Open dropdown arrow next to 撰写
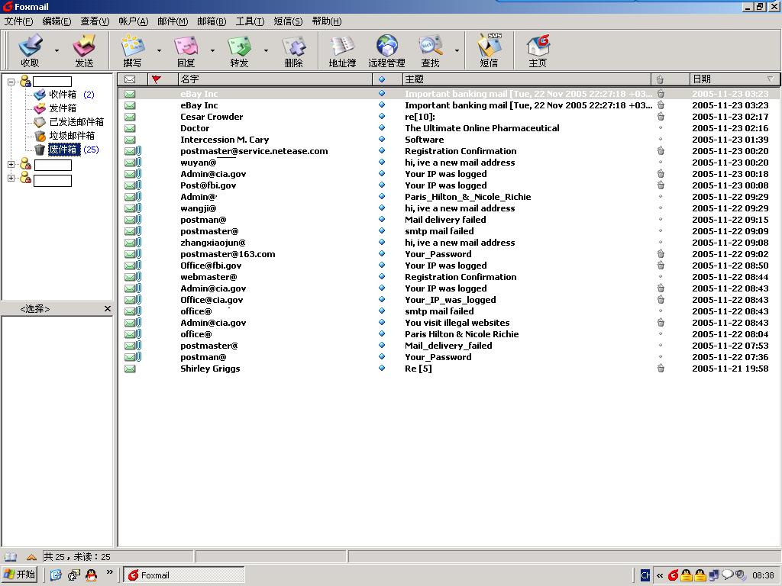This screenshot has height=586, width=782. [159, 51]
